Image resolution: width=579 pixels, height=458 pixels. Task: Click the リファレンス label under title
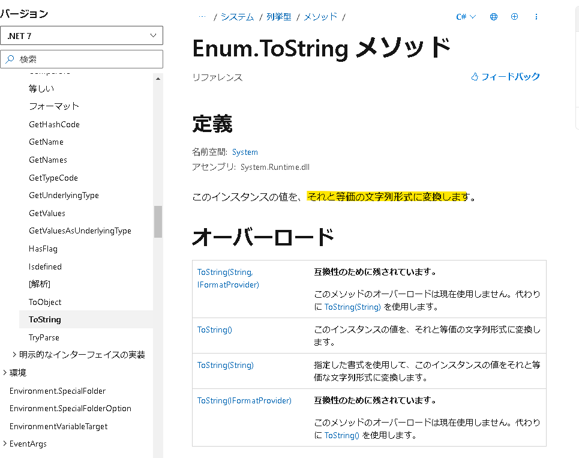coord(217,77)
